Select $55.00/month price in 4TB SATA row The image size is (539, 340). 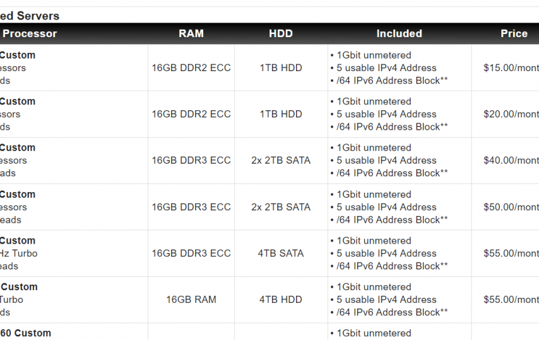[511, 253]
